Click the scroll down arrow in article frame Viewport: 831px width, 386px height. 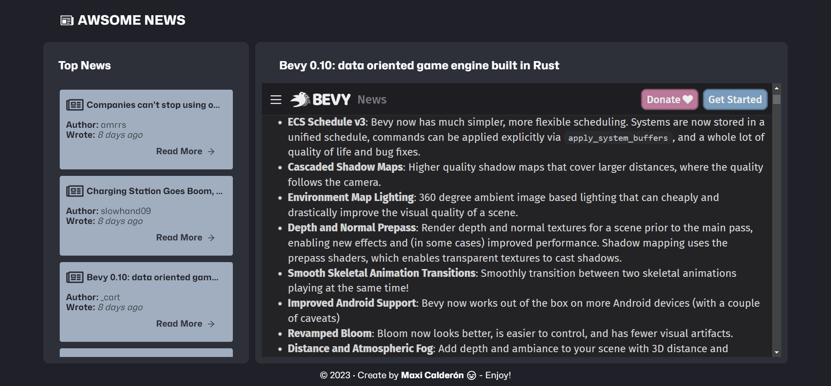click(776, 353)
